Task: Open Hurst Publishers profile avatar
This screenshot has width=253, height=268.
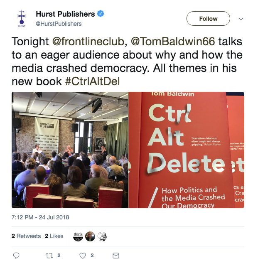Action: pos(22,18)
